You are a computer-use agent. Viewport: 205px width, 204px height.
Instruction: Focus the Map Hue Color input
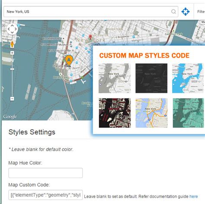coord(45,173)
